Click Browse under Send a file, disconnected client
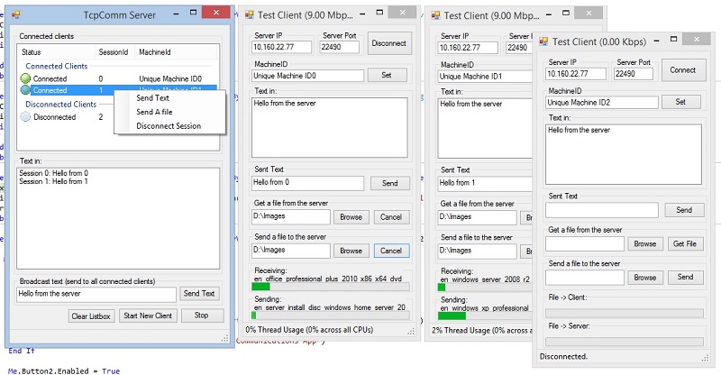This screenshot has height=375, width=721. [645, 278]
